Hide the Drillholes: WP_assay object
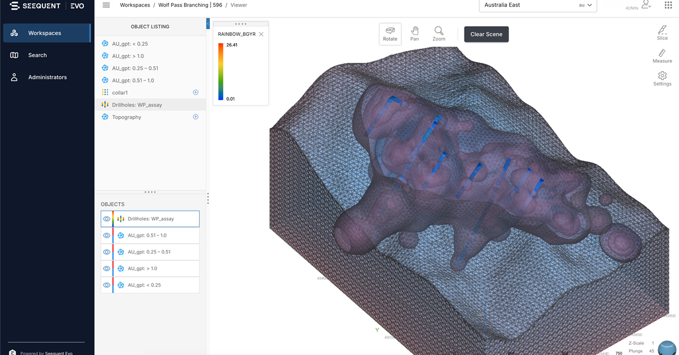Viewport: 679px width, 355px height. tap(106, 219)
